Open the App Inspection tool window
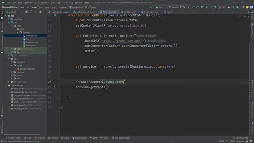The image size is (254, 143). pyautogui.click(x=80, y=138)
